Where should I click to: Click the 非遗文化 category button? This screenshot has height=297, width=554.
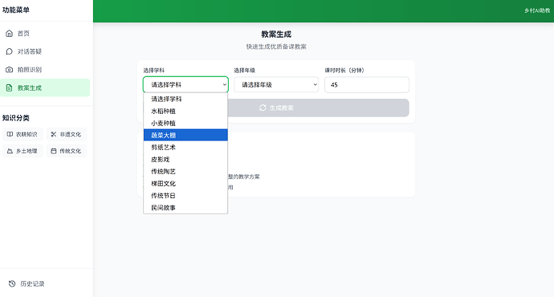tap(67, 134)
